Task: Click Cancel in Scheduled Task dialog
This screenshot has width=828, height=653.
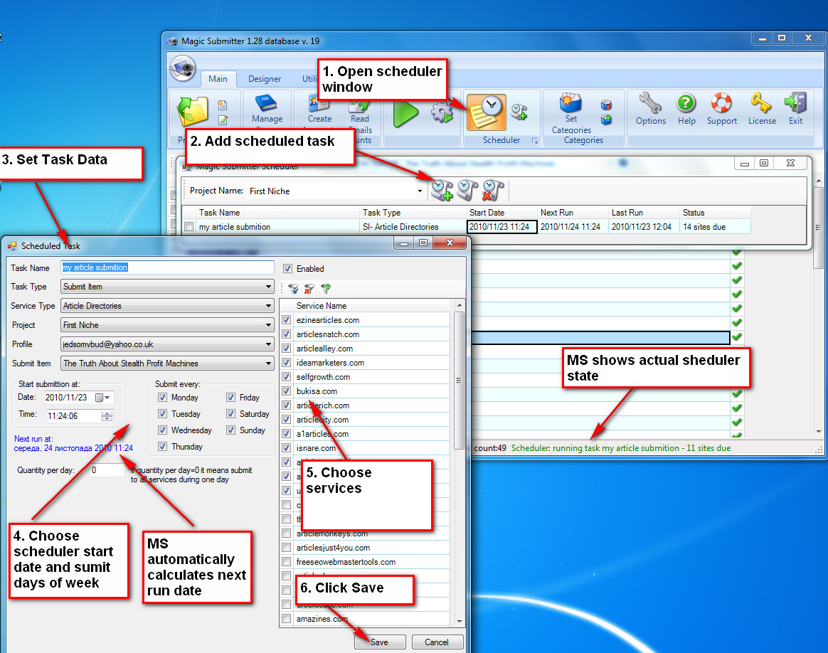Action: pos(437,642)
